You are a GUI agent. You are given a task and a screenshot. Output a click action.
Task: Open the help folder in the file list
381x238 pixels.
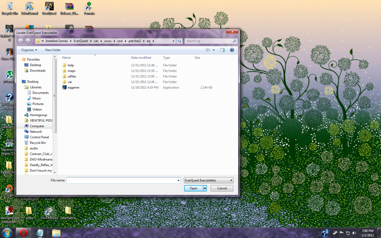70,65
